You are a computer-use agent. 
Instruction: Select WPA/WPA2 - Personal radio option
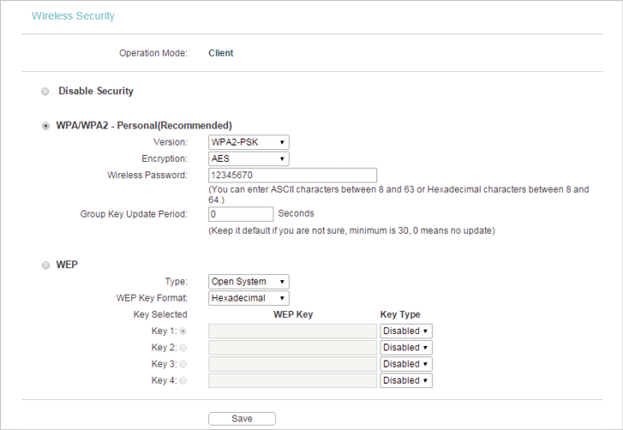click(x=46, y=126)
